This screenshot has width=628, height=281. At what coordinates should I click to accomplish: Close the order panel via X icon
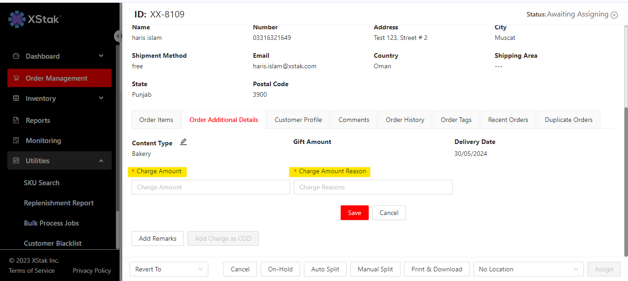(x=614, y=15)
